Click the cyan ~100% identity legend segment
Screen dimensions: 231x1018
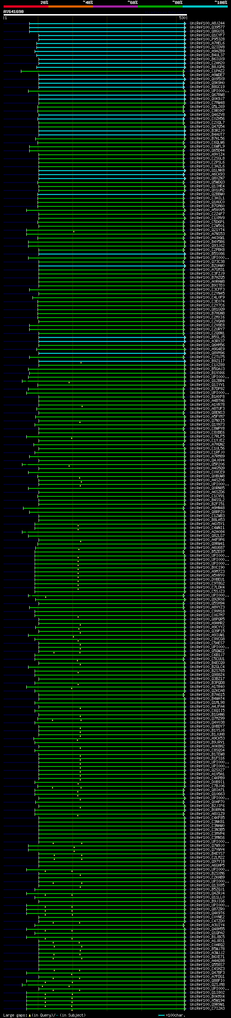pos(205,7)
